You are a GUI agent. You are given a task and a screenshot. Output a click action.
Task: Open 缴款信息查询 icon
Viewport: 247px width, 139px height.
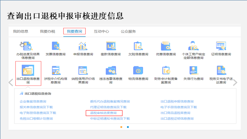tap(111, 46)
